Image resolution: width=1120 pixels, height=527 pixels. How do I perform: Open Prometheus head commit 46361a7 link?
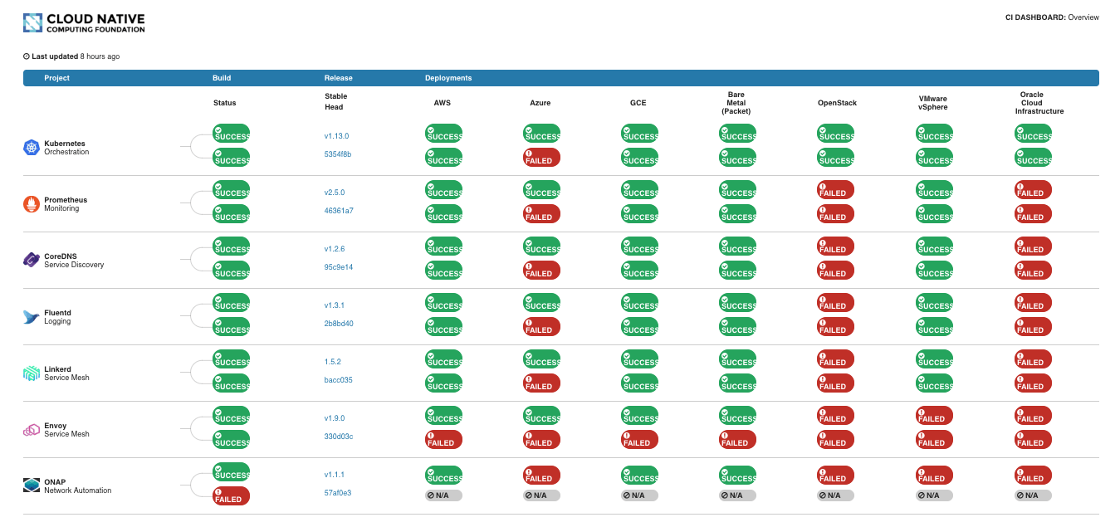click(339, 211)
